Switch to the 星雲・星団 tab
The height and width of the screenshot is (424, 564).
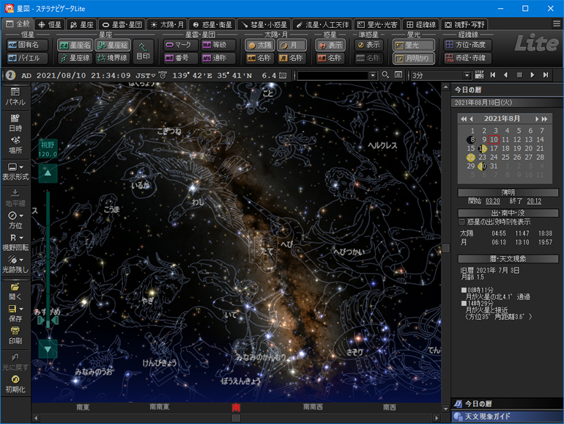122,24
